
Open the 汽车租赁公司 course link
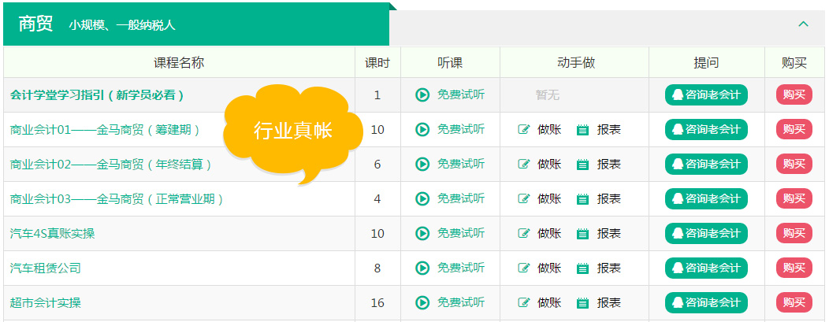pos(46,268)
